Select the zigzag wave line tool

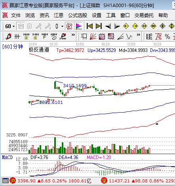tap(129, 36)
